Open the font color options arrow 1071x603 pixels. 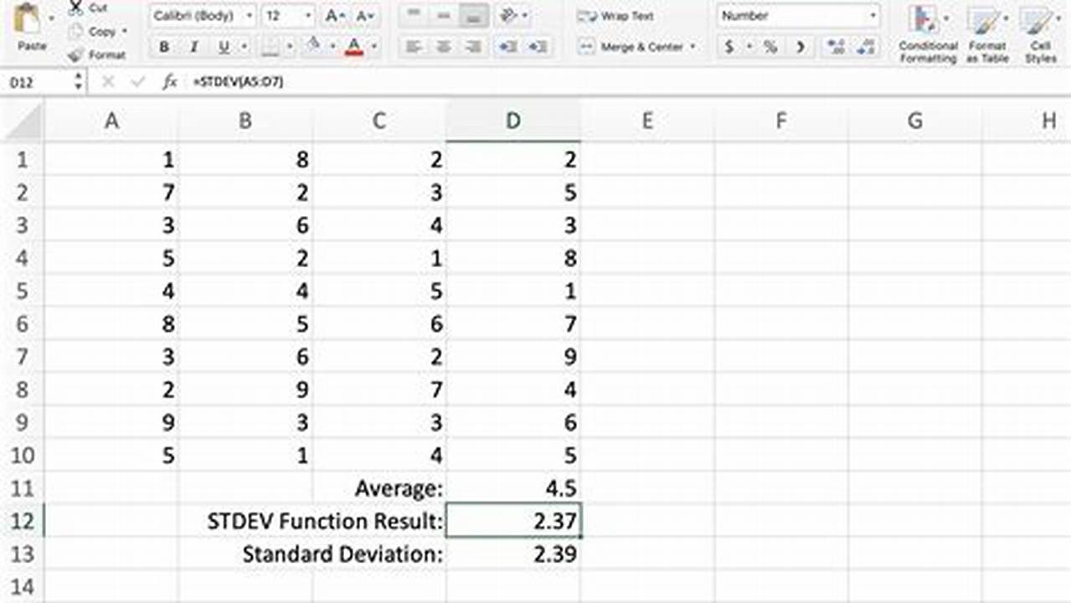click(373, 47)
